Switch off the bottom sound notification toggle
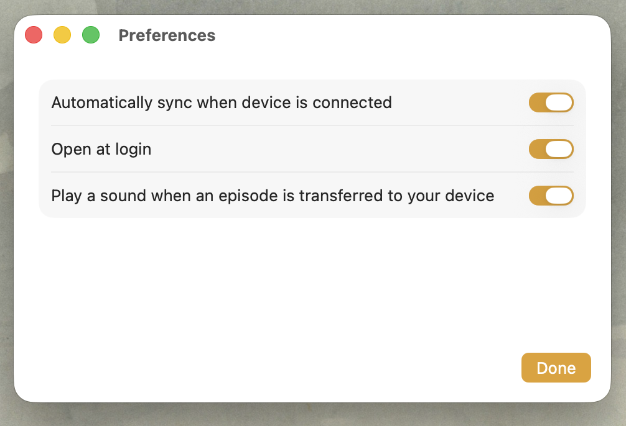 click(x=551, y=195)
